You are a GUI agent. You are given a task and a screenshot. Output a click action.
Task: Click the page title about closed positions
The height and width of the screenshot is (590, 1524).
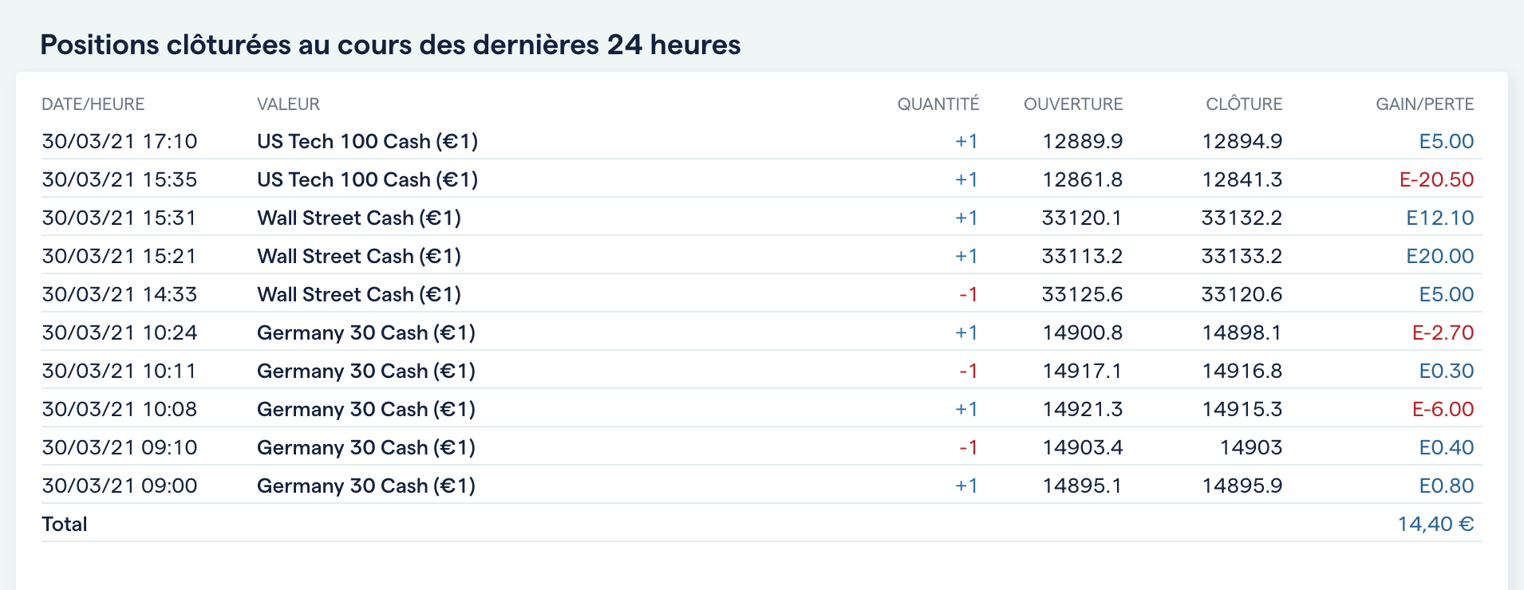click(390, 45)
